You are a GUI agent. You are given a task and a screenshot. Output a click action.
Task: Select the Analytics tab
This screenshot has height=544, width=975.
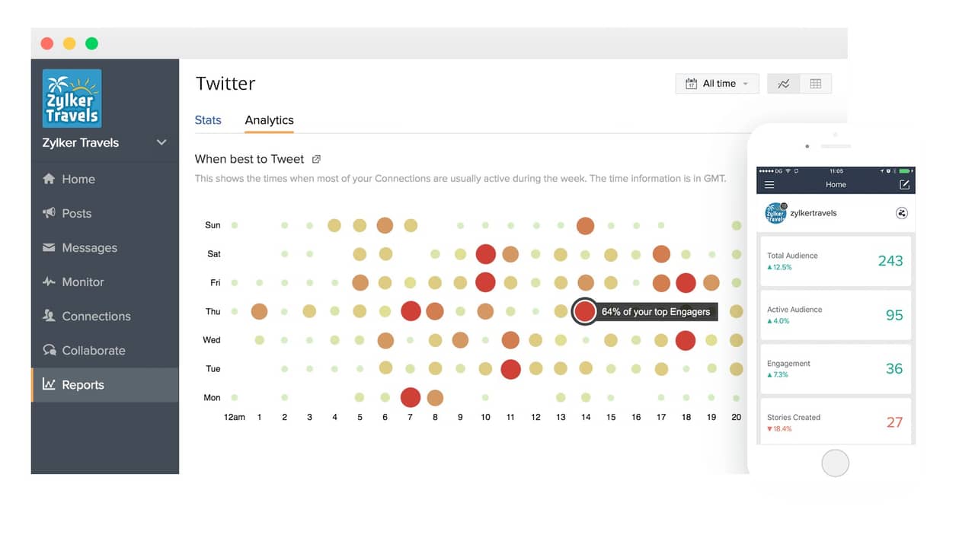tap(269, 120)
